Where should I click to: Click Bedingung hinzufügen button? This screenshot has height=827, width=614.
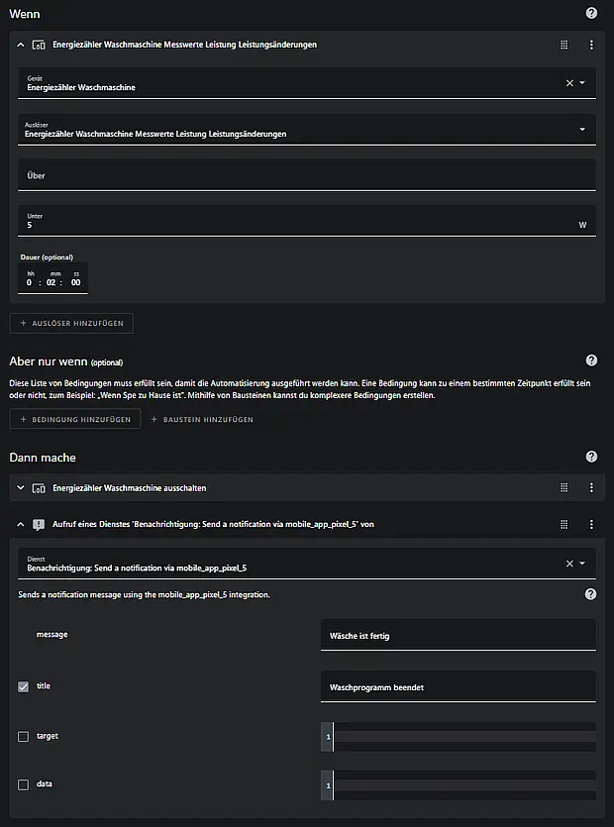[x=75, y=419]
